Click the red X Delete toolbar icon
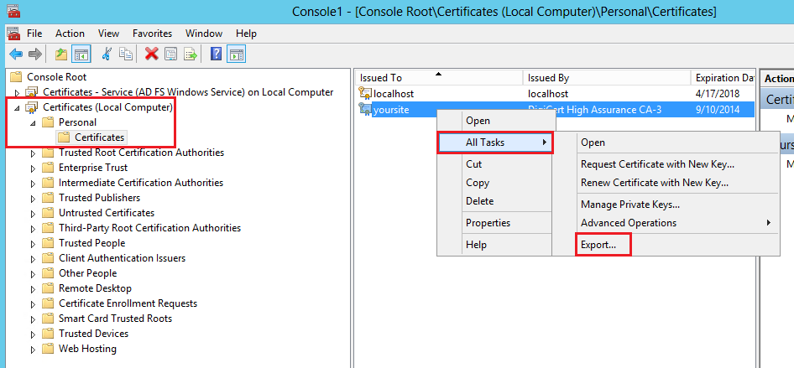Viewport: 794px width, 368px height. pyautogui.click(x=151, y=54)
